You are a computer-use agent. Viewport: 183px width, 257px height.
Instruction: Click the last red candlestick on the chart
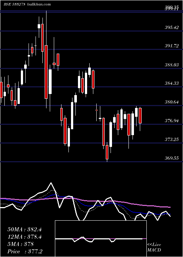(140, 116)
